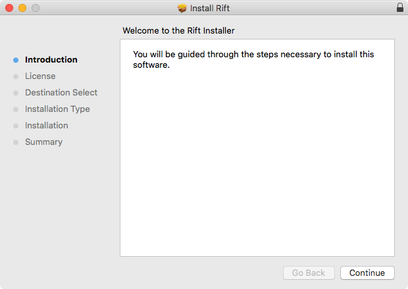The height and width of the screenshot is (289, 408).
Task: Click the package icon beside Install Rift
Action: tap(182, 8)
